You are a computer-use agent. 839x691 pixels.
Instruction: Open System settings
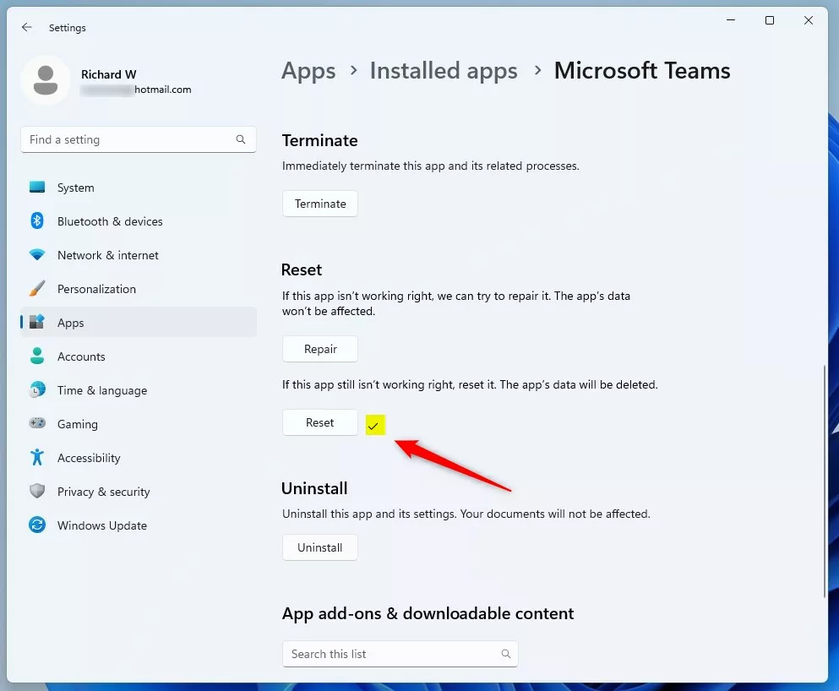(139, 188)
